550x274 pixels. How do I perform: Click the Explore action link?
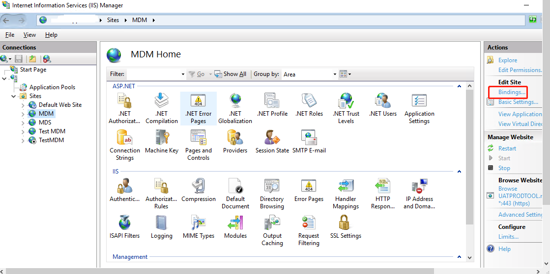coord(508,60)
